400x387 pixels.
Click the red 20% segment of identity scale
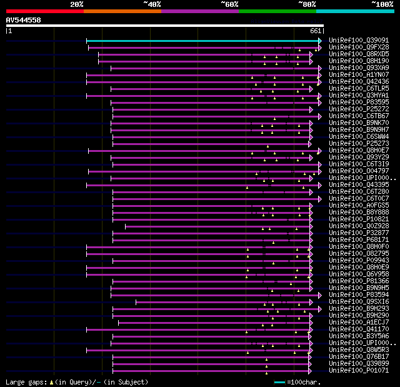click(x=45, y=11)
